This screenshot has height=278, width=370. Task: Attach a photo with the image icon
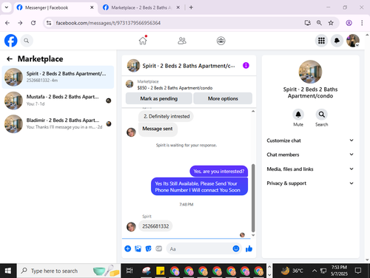click(138, 248)
